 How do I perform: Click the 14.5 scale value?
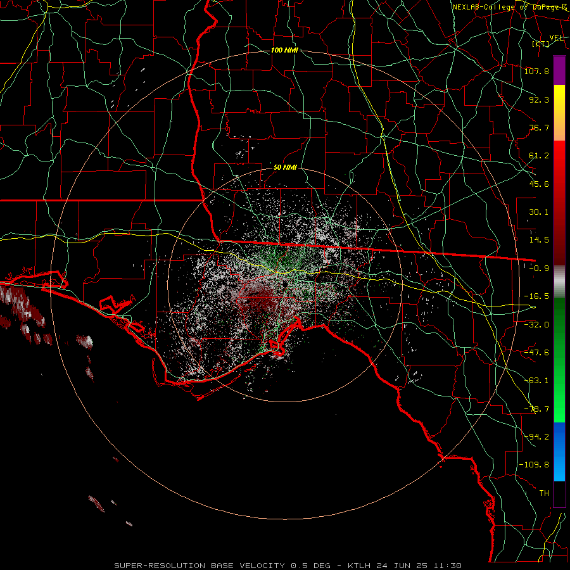click(x=539, y=240)
